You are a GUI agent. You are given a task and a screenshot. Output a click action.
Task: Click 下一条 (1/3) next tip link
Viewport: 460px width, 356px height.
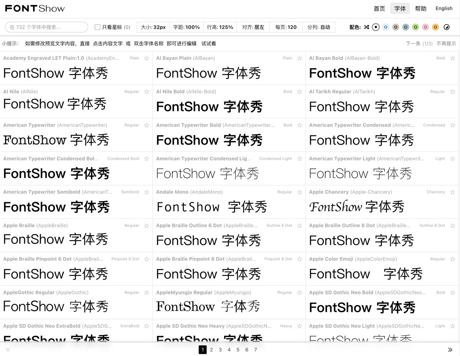(419, 43)
